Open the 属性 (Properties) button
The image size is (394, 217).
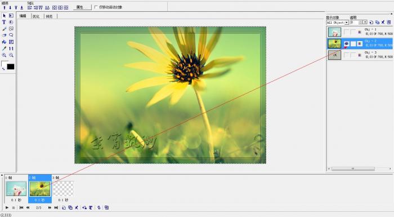(82, 7)
